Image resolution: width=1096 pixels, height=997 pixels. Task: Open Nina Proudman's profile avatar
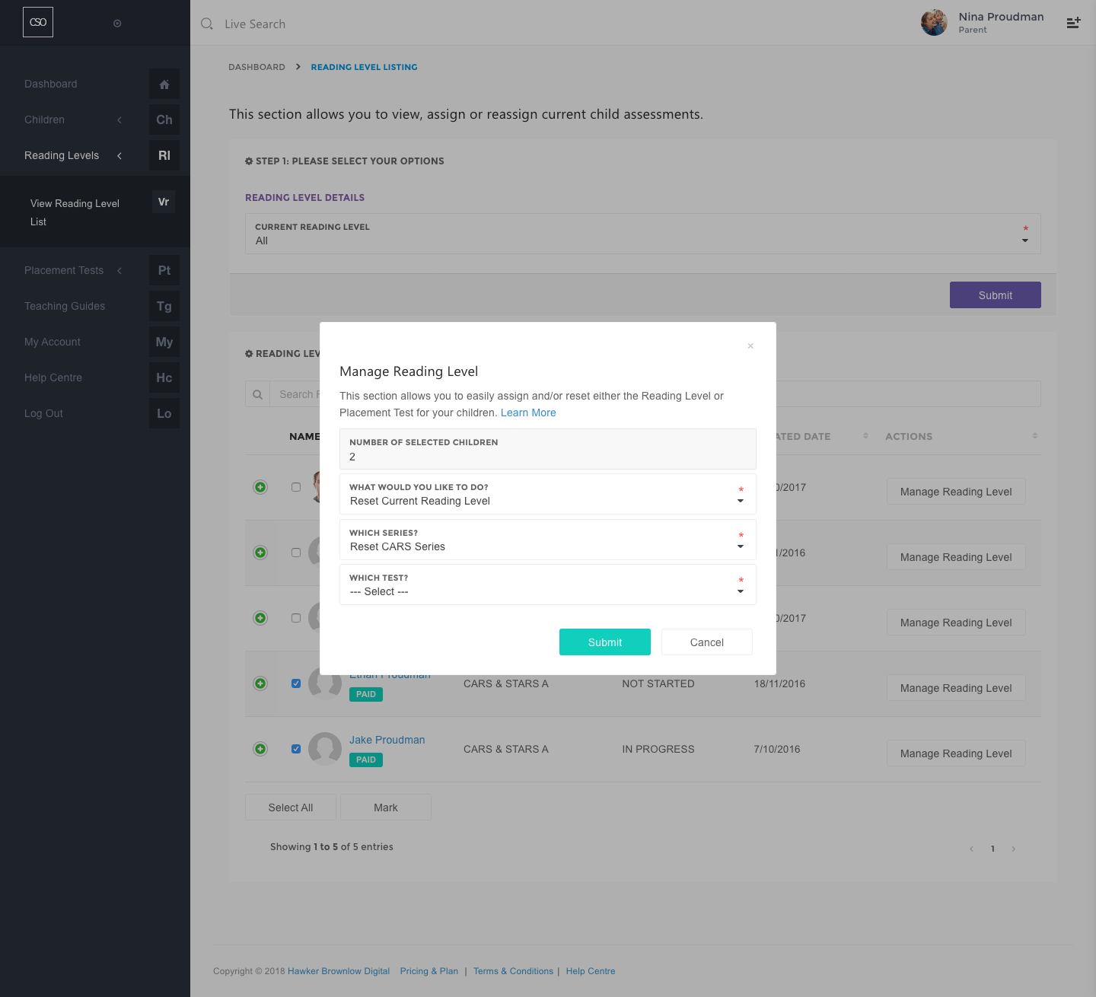pyautogui.click(x=934, y=23)
